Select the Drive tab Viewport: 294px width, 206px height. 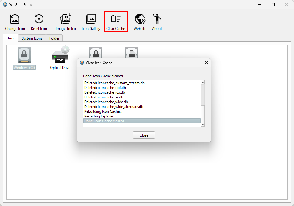11,38
